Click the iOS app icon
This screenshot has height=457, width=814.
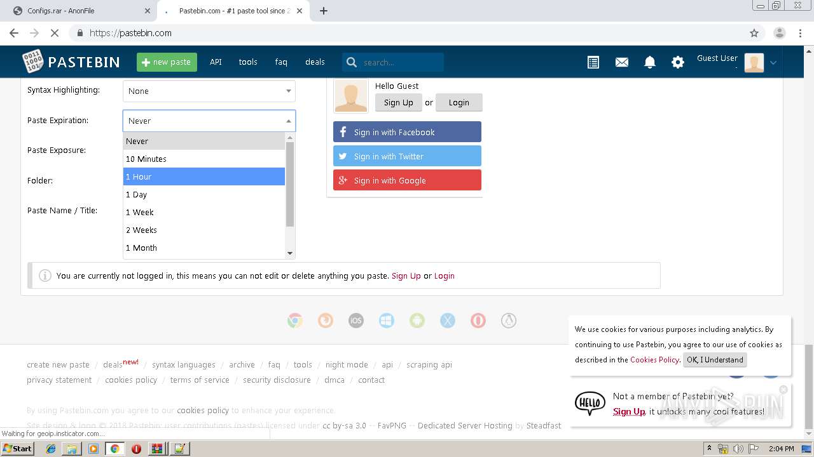pos(356,321)
